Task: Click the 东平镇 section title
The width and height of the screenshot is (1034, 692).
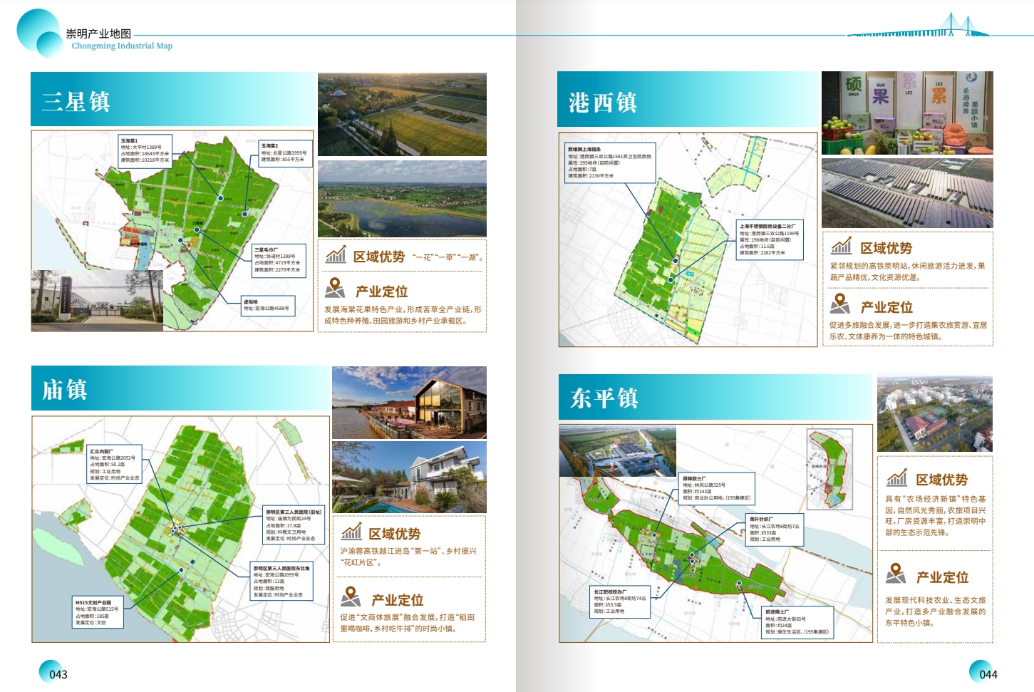Action: (604, 398)
